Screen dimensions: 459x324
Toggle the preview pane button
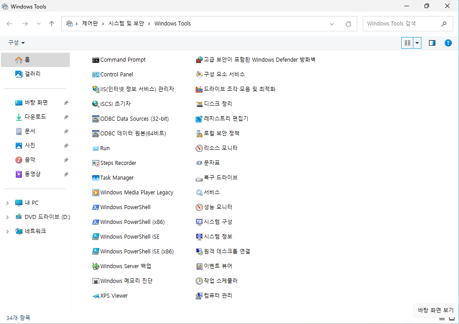[432, 43]
